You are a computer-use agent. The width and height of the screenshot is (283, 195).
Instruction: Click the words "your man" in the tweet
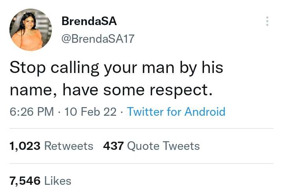coord(143,67)
